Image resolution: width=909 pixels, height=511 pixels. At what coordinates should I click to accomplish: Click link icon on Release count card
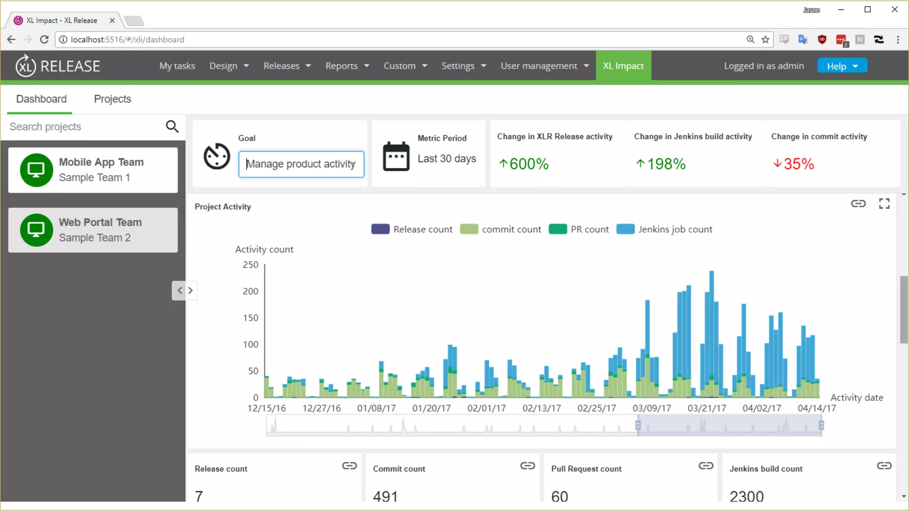349,466
